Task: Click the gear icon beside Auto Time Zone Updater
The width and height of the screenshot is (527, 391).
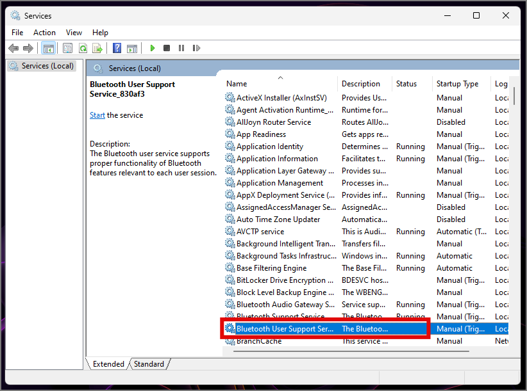Action: tap(230, 219)
